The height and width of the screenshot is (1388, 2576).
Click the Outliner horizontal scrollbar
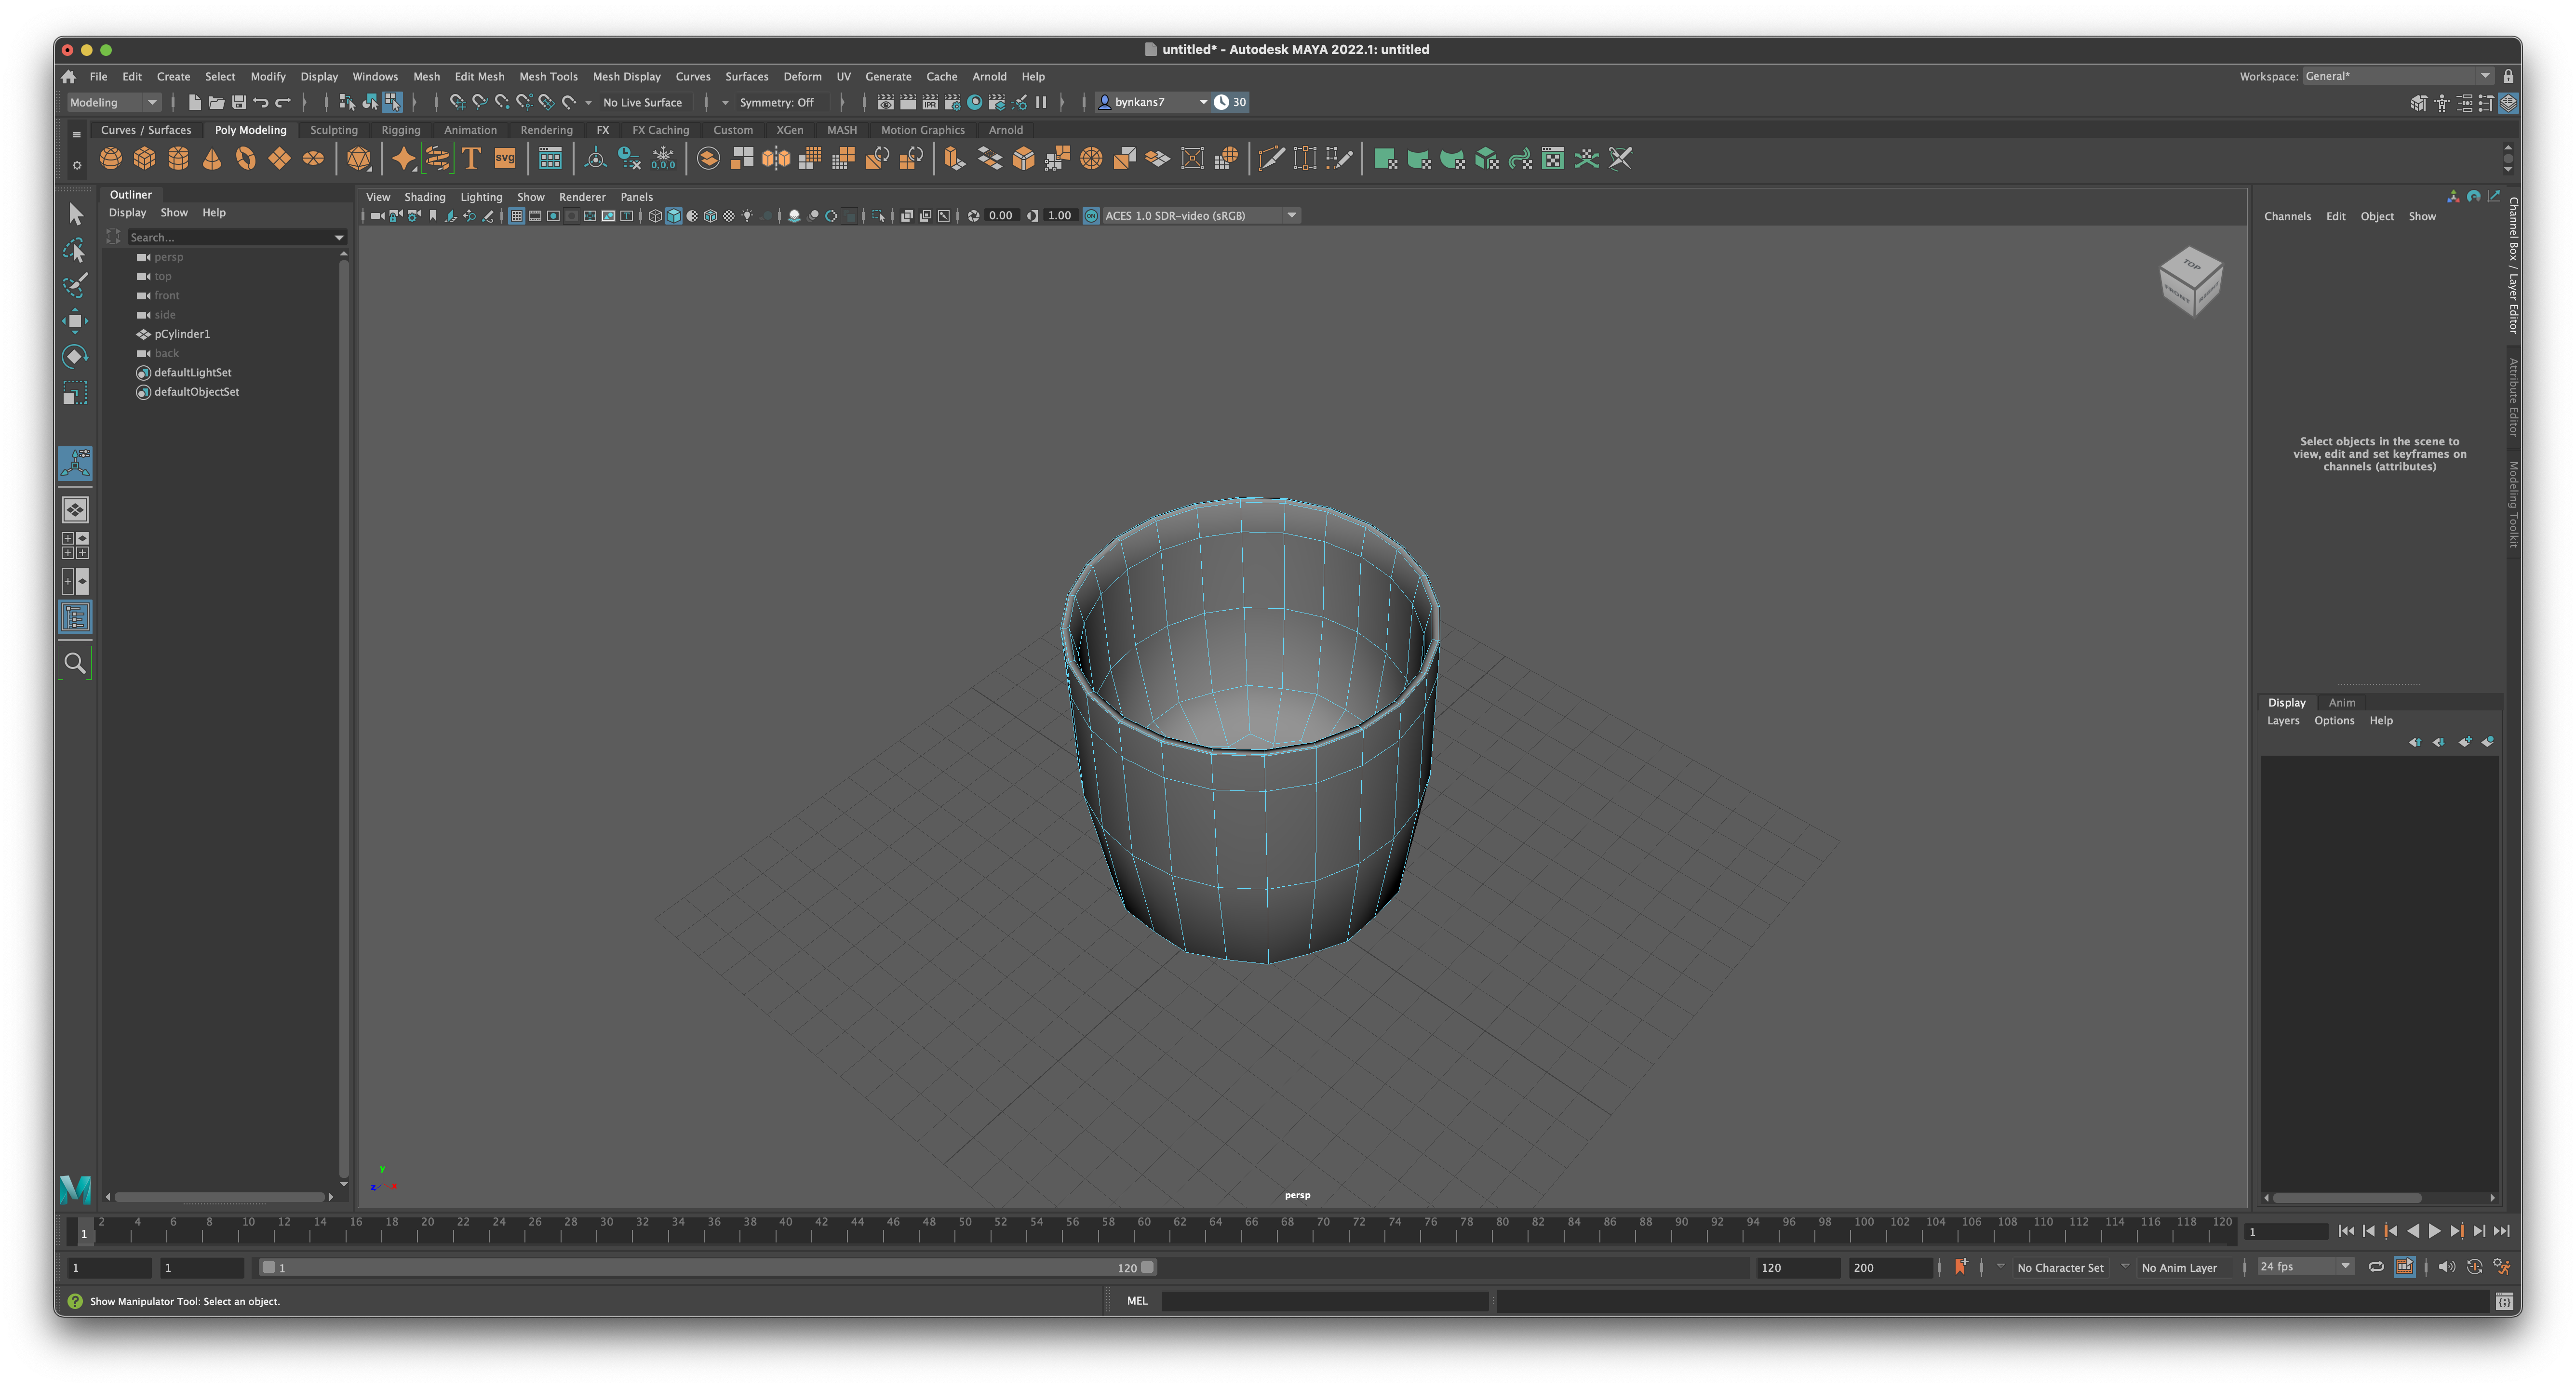pos(220,1196)
